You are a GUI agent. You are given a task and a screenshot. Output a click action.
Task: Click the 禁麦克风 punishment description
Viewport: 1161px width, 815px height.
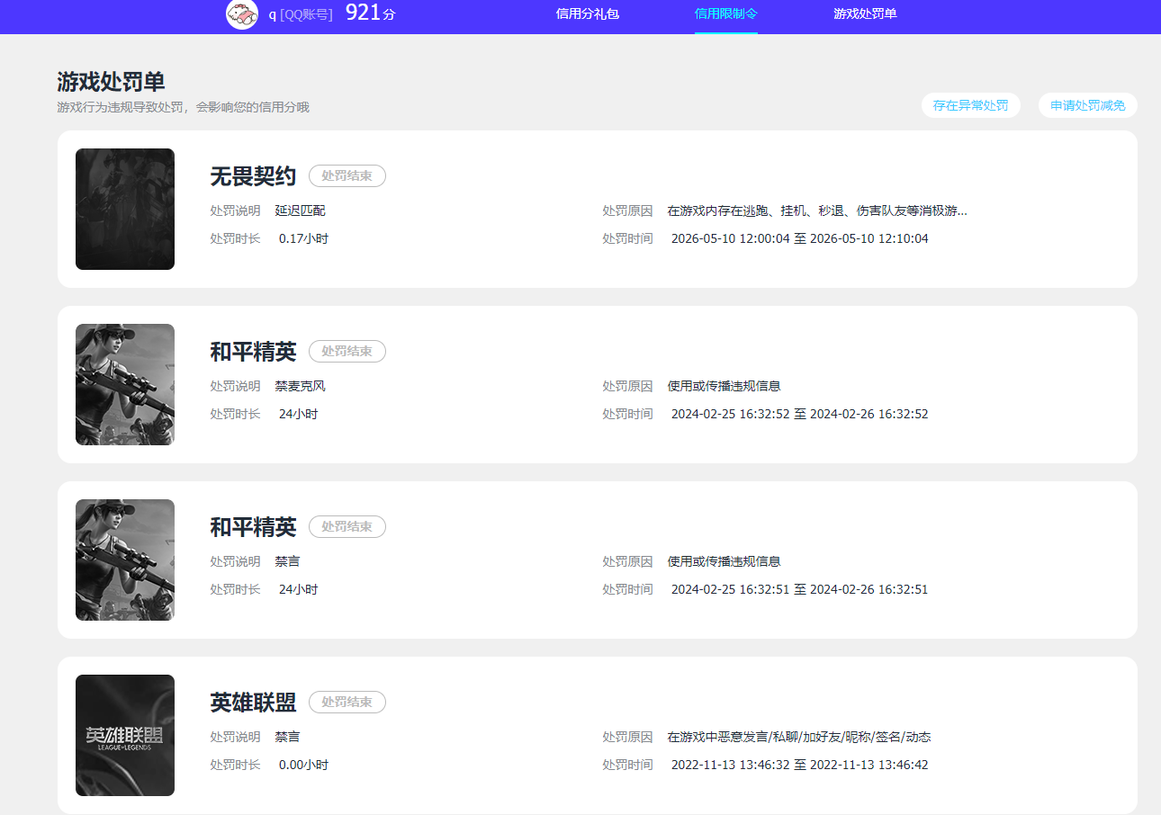[301, 386]
